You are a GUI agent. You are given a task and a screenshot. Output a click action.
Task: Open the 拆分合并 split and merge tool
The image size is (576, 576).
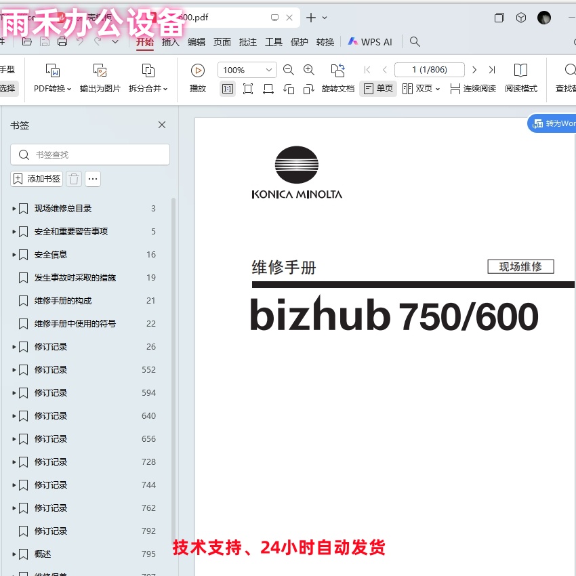point(148,78)
